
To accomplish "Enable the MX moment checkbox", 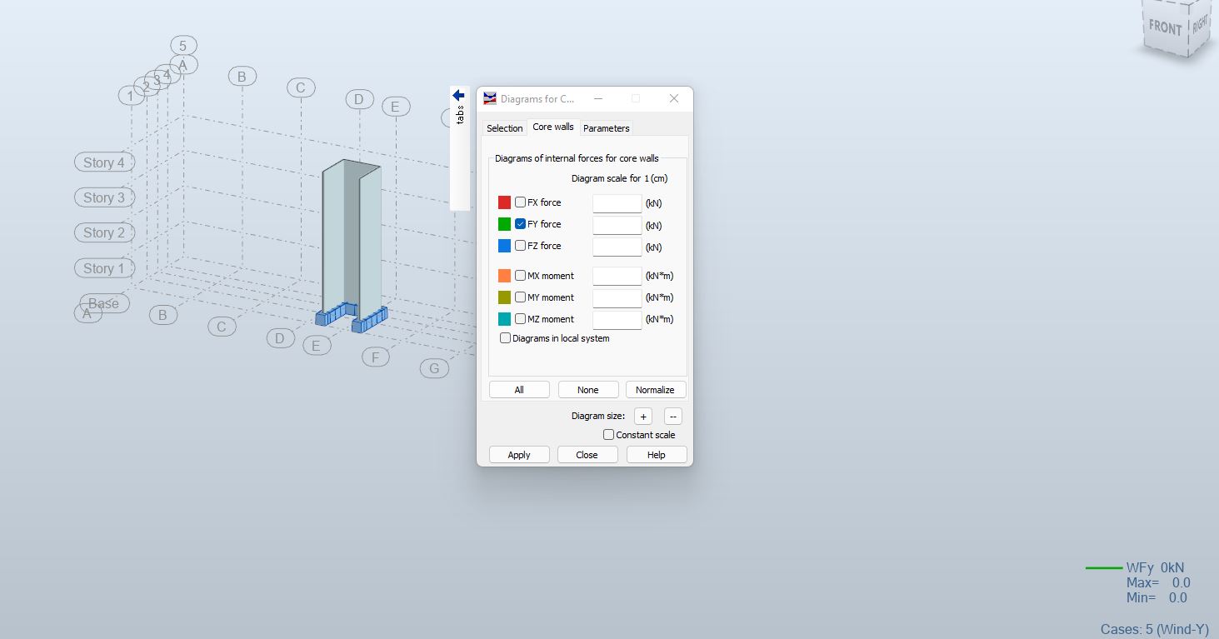I will click(x=520, y=275).
